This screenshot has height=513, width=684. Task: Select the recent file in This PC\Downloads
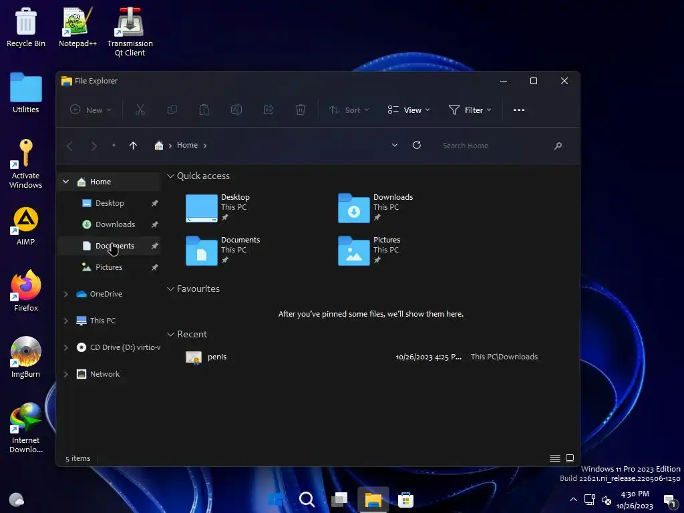coord(361,357)
